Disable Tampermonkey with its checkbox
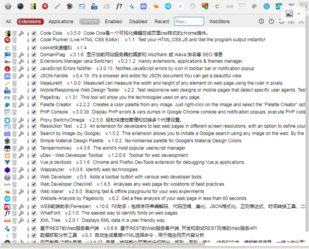The image size is (309, 249). point(34,148)
